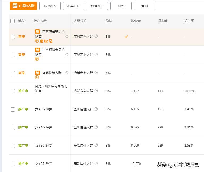Click the help icon beside 基础属性人群 in the 女+30-34岁 row

click(x=96, y=145)
